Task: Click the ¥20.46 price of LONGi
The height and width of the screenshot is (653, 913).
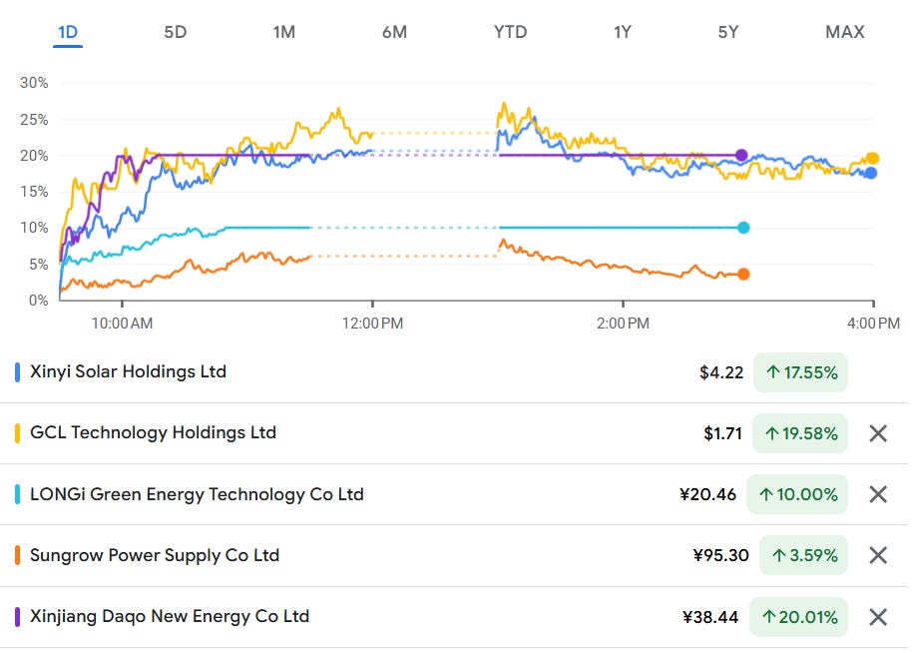Action: click(x=707, y=494)
